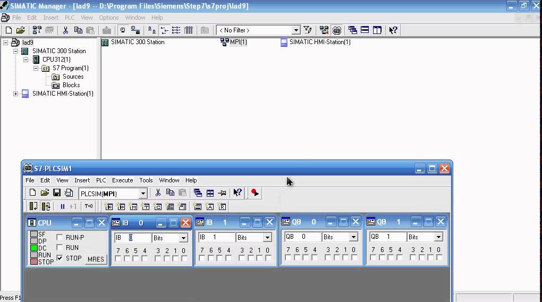Click Accessible Nodes icon in SIMATIC Manager toolbar
Screen dimensions: 542x302
pos(37,30)
